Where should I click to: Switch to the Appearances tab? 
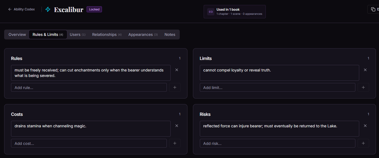point(143,35)
